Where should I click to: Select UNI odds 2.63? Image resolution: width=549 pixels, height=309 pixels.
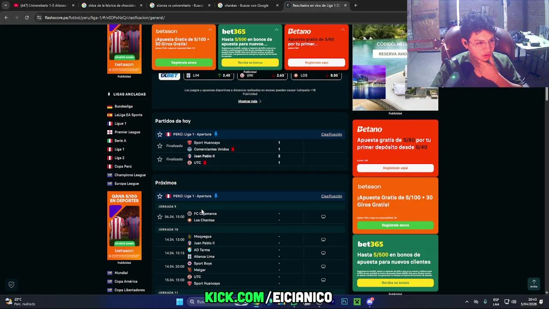262,76
